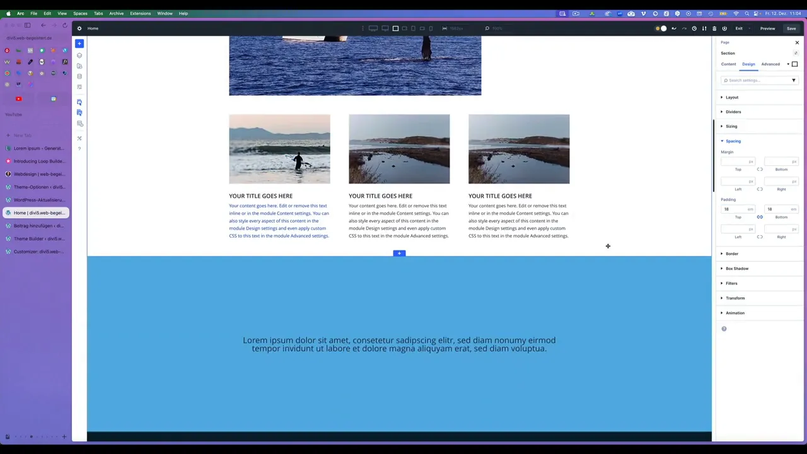Viewport: 807px width, 454px height.
Task: Click the Save button
Action: pos(791,28)
